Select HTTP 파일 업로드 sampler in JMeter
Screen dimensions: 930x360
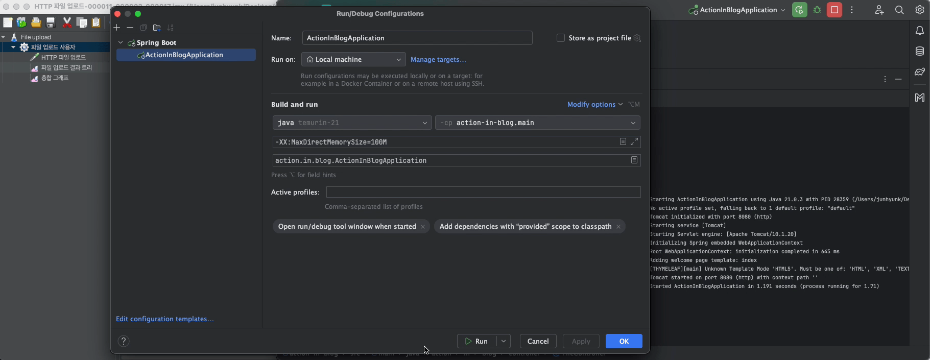63,57
